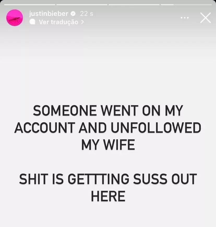The image size is (216, 227).
Task: Click the MY WIFE text line
Action: 108,145
